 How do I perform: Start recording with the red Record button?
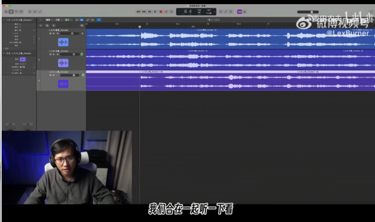tap(161, 12)
